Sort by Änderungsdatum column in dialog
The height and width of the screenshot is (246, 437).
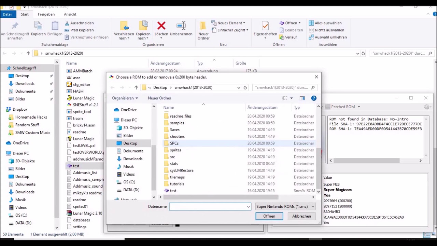click(x=262, y=107)
